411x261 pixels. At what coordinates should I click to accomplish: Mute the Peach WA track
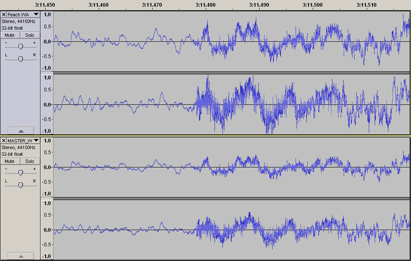coord(10,35)
